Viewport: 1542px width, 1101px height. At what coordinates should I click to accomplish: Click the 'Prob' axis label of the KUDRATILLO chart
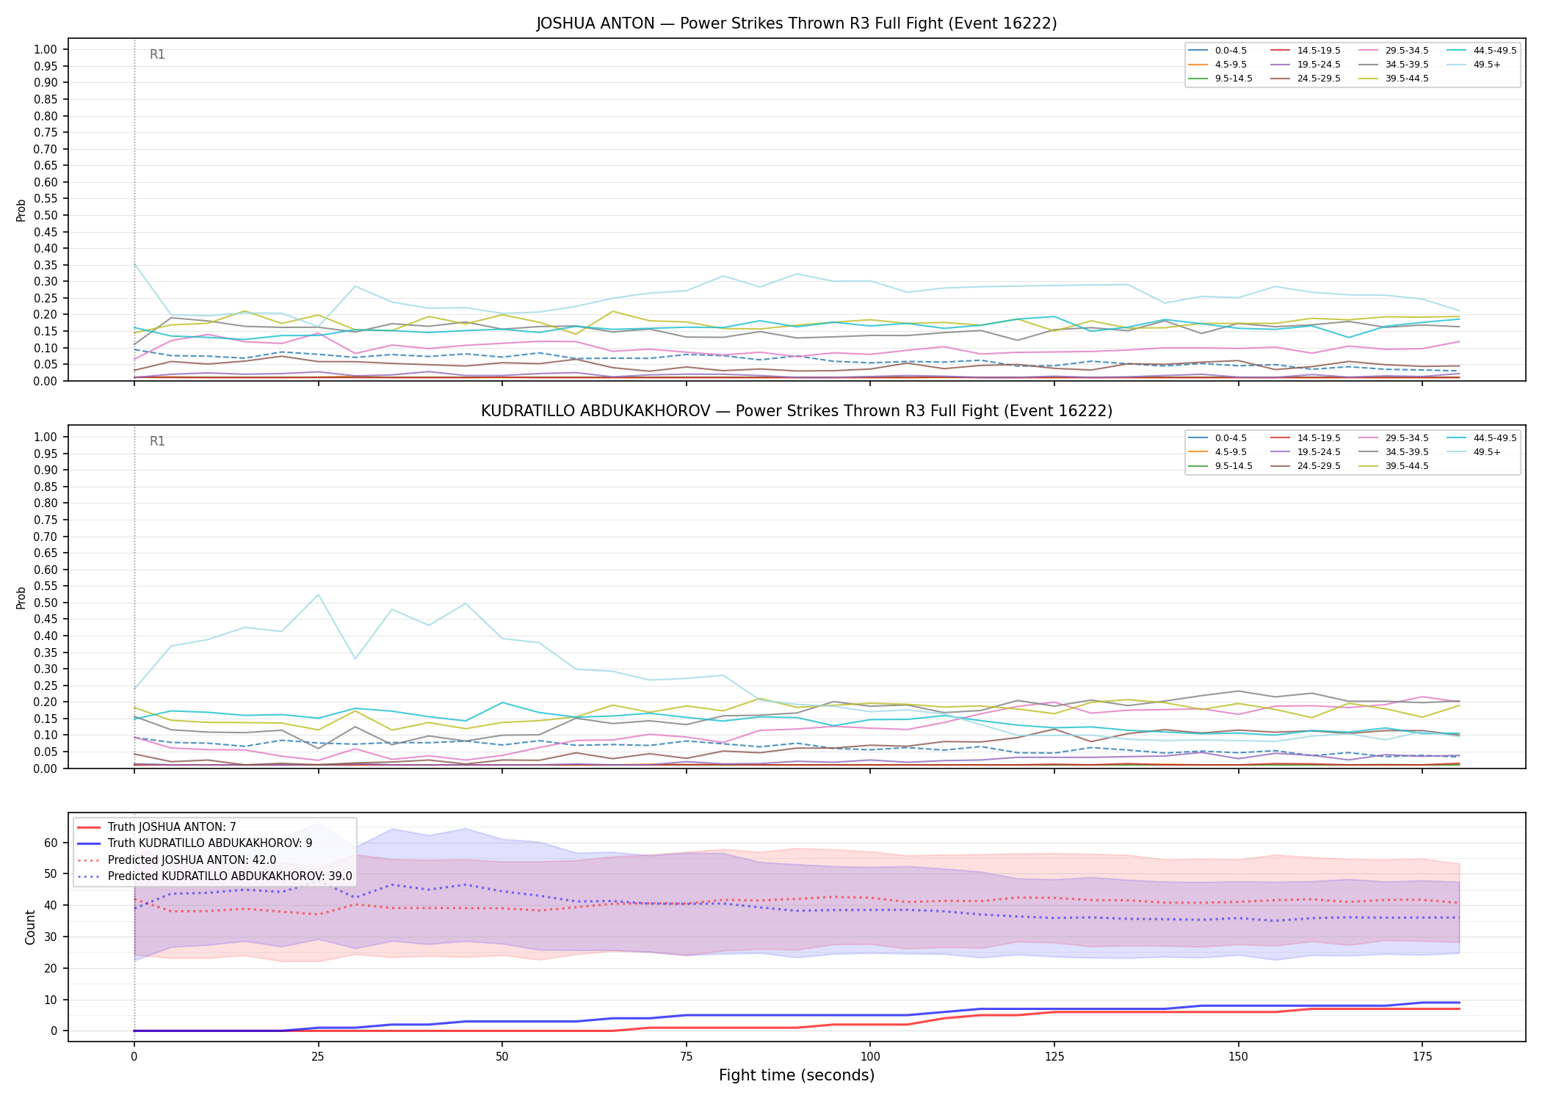click(x=21, y=597)
